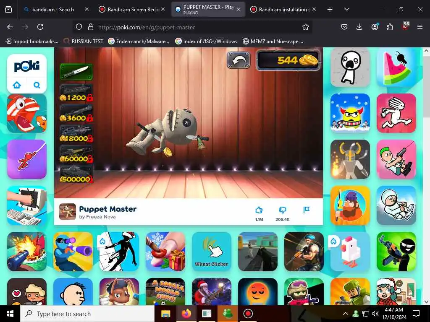
Task: Unlock the 500000 coin tank weapon
Action: (x=76, y=174)
